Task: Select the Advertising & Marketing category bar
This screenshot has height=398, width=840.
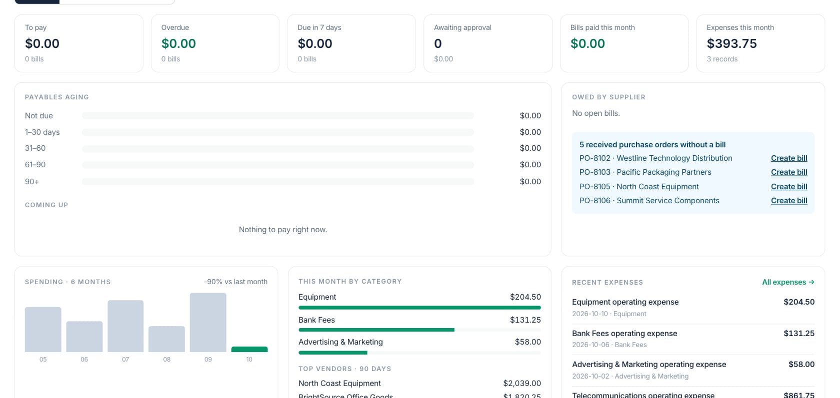Action: [x=419, y=353]
